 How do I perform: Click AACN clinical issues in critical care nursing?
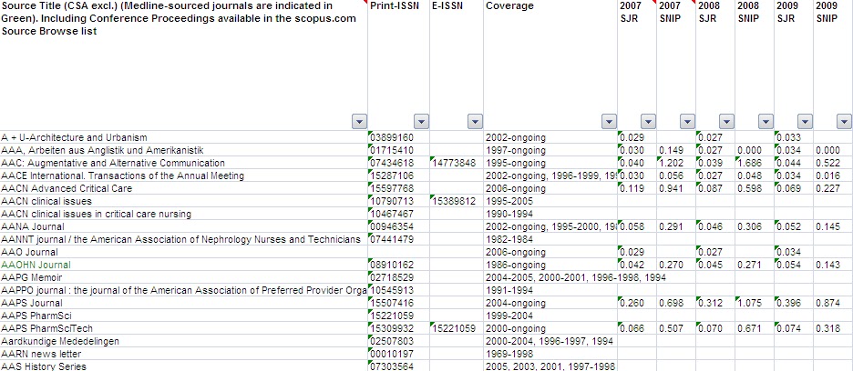pos(184,214)
